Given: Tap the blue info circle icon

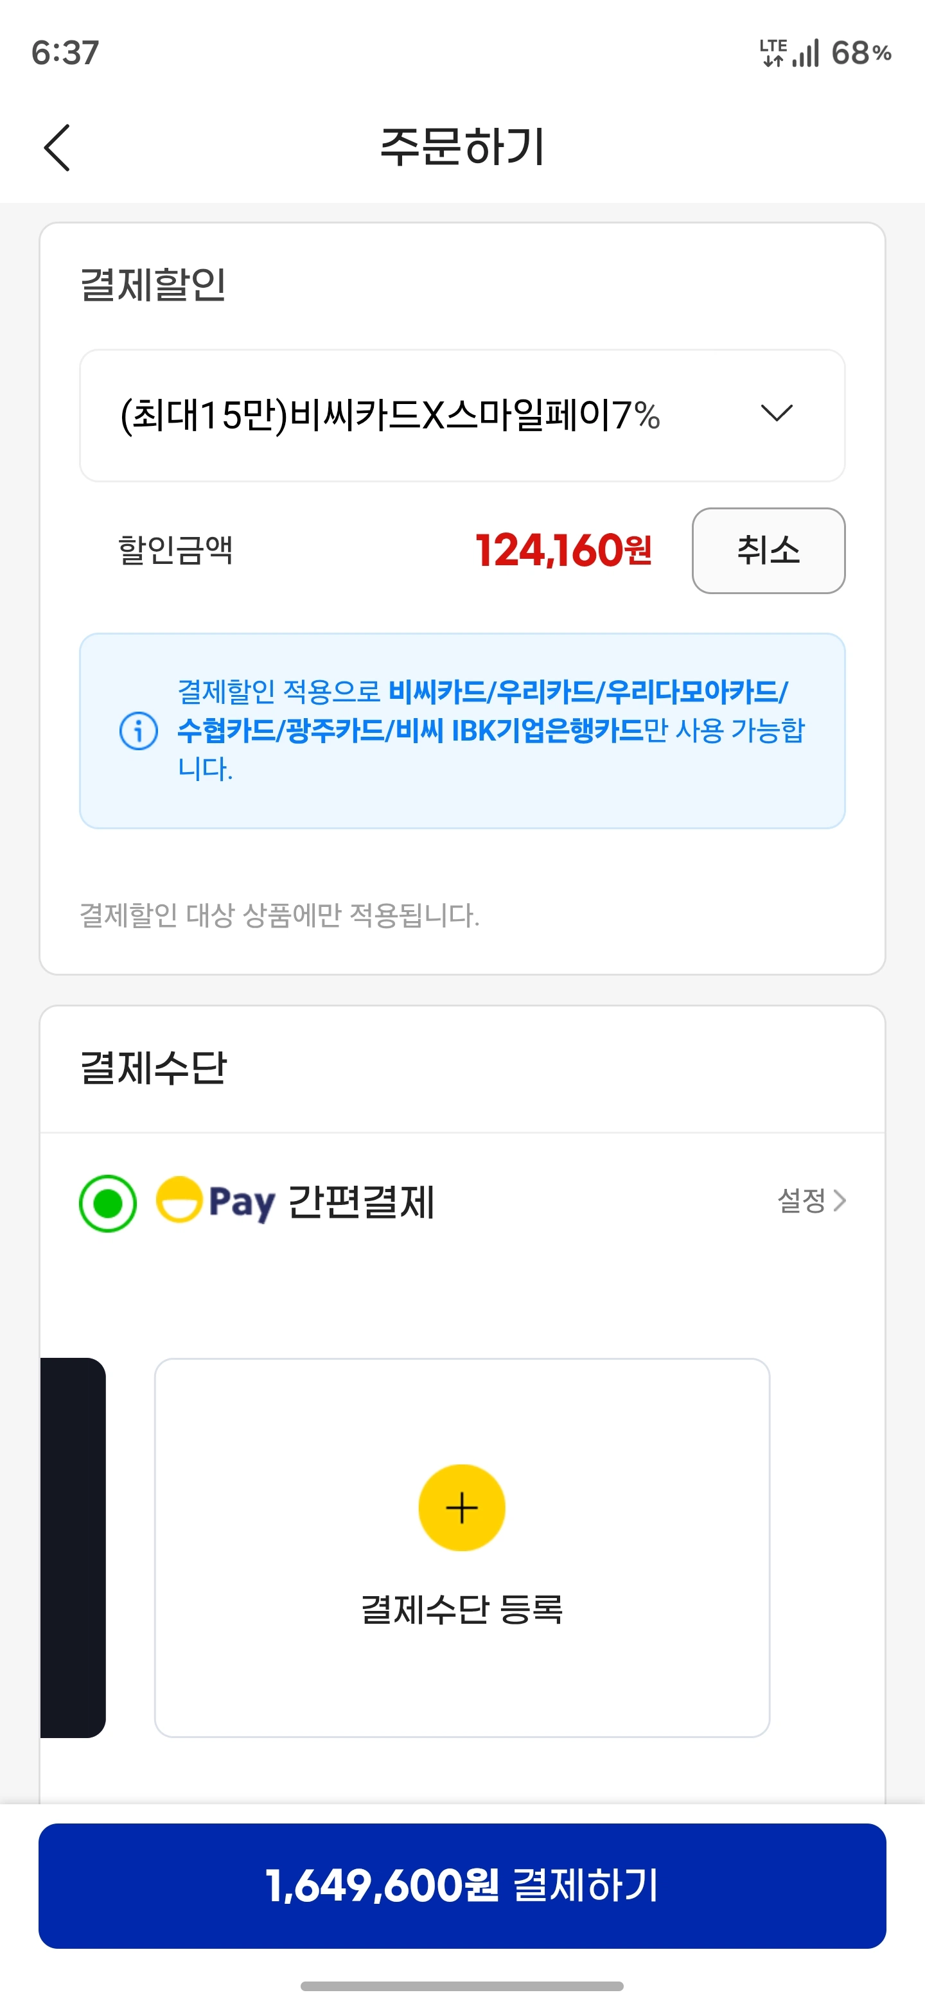Looking at the screenshot, I should tap(139, 730).
